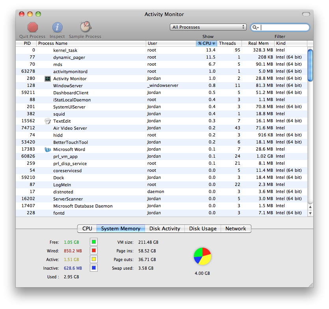The image size is (329, 309).
Task: Sort by Process Name column header
Action: (x=91, y=43)
